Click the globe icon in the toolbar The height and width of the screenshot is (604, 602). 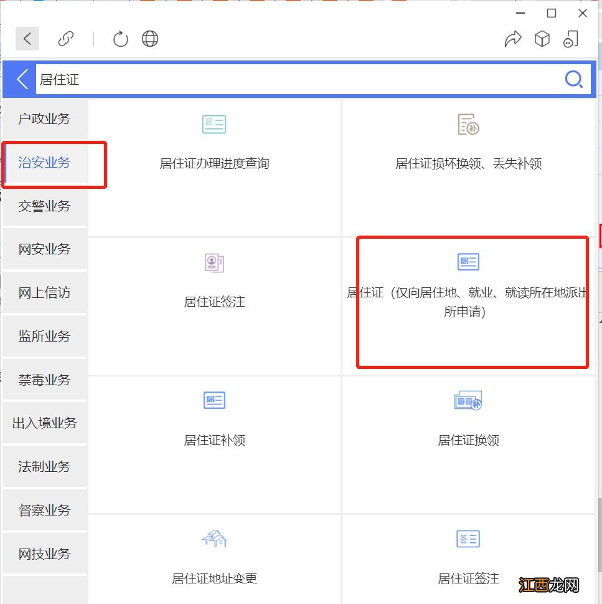pos(149,38)
